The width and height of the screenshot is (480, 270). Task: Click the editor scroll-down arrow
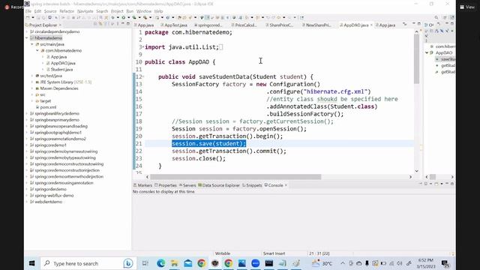click(x=417, y=171)
